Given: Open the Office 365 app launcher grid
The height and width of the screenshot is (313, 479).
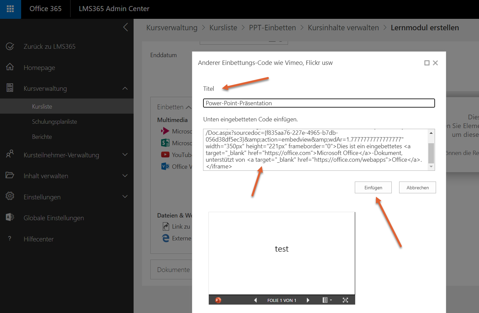Looking at the screenshot, I should [10, 9].
